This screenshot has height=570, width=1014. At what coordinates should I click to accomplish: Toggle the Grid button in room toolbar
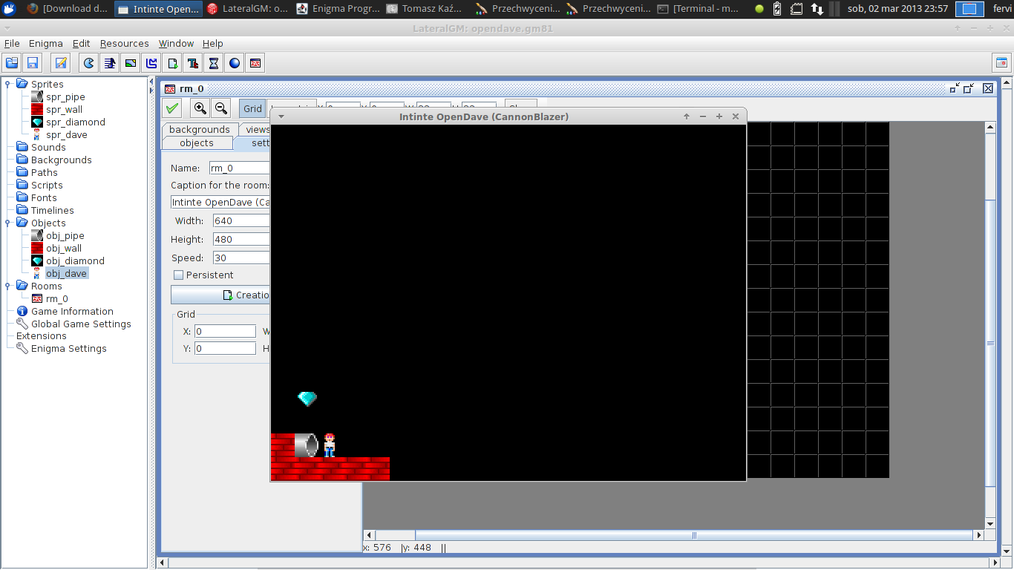pyautogui.click(x=252, y=108)
